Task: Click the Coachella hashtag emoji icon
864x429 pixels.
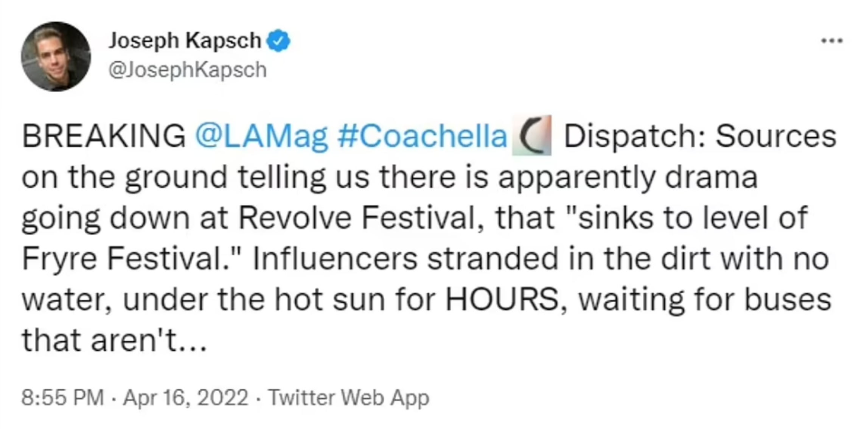Action: [531, 136]
